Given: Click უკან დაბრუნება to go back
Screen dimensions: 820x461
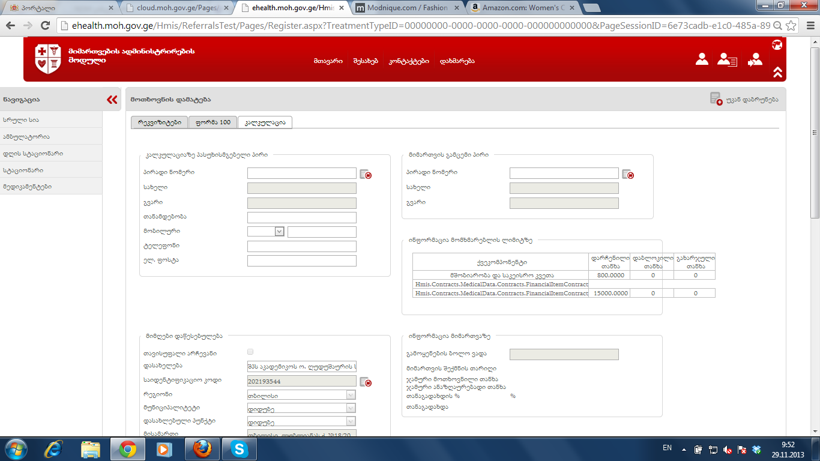Looking at the screenshot, I should click(745, 99).
